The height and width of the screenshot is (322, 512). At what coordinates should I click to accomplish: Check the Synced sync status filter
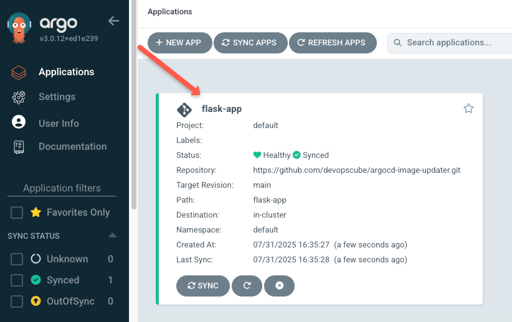[17, 280]
